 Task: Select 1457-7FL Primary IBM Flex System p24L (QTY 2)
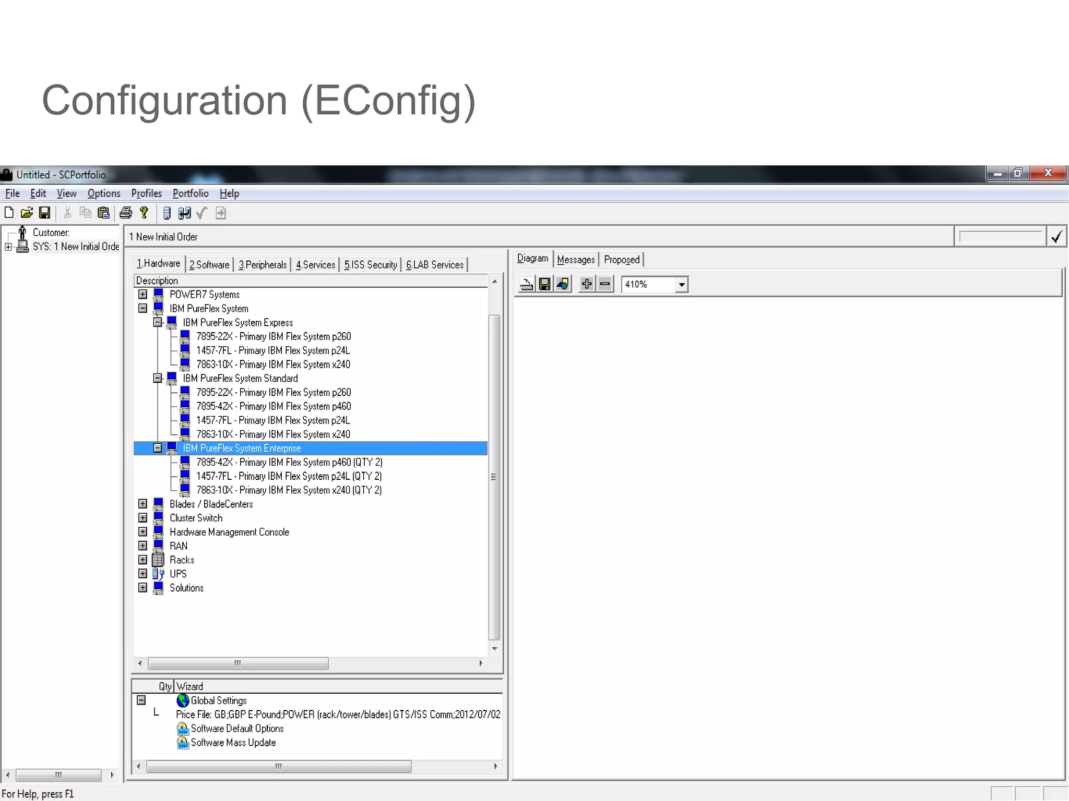click(x=289, y=476)
